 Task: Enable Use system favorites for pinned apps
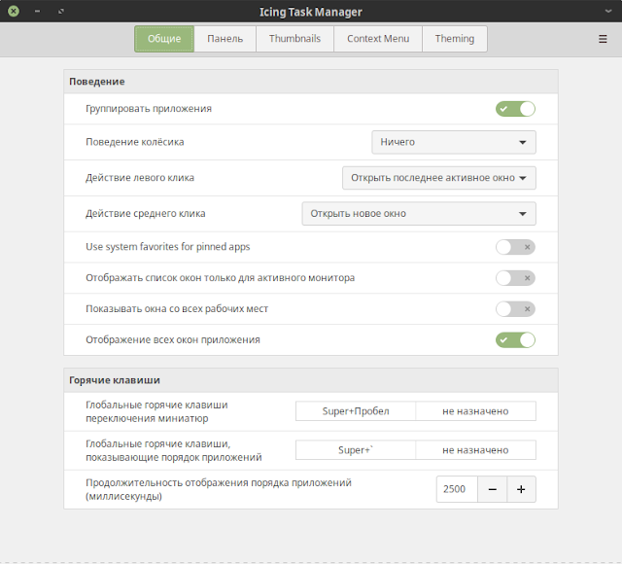click(515, 247)
